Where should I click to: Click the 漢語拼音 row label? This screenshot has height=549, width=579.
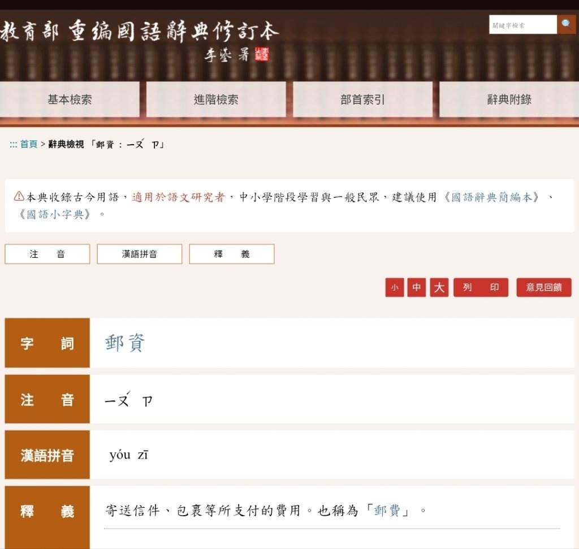pos(47,455)
